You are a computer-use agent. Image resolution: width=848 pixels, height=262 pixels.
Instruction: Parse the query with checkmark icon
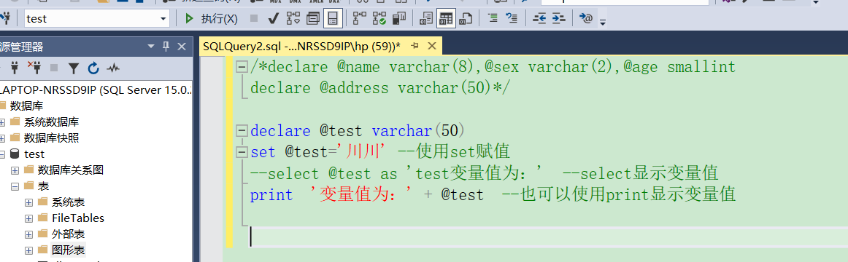(273, 19)
